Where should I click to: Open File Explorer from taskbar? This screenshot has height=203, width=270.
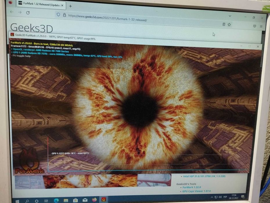tap(66, 200)
